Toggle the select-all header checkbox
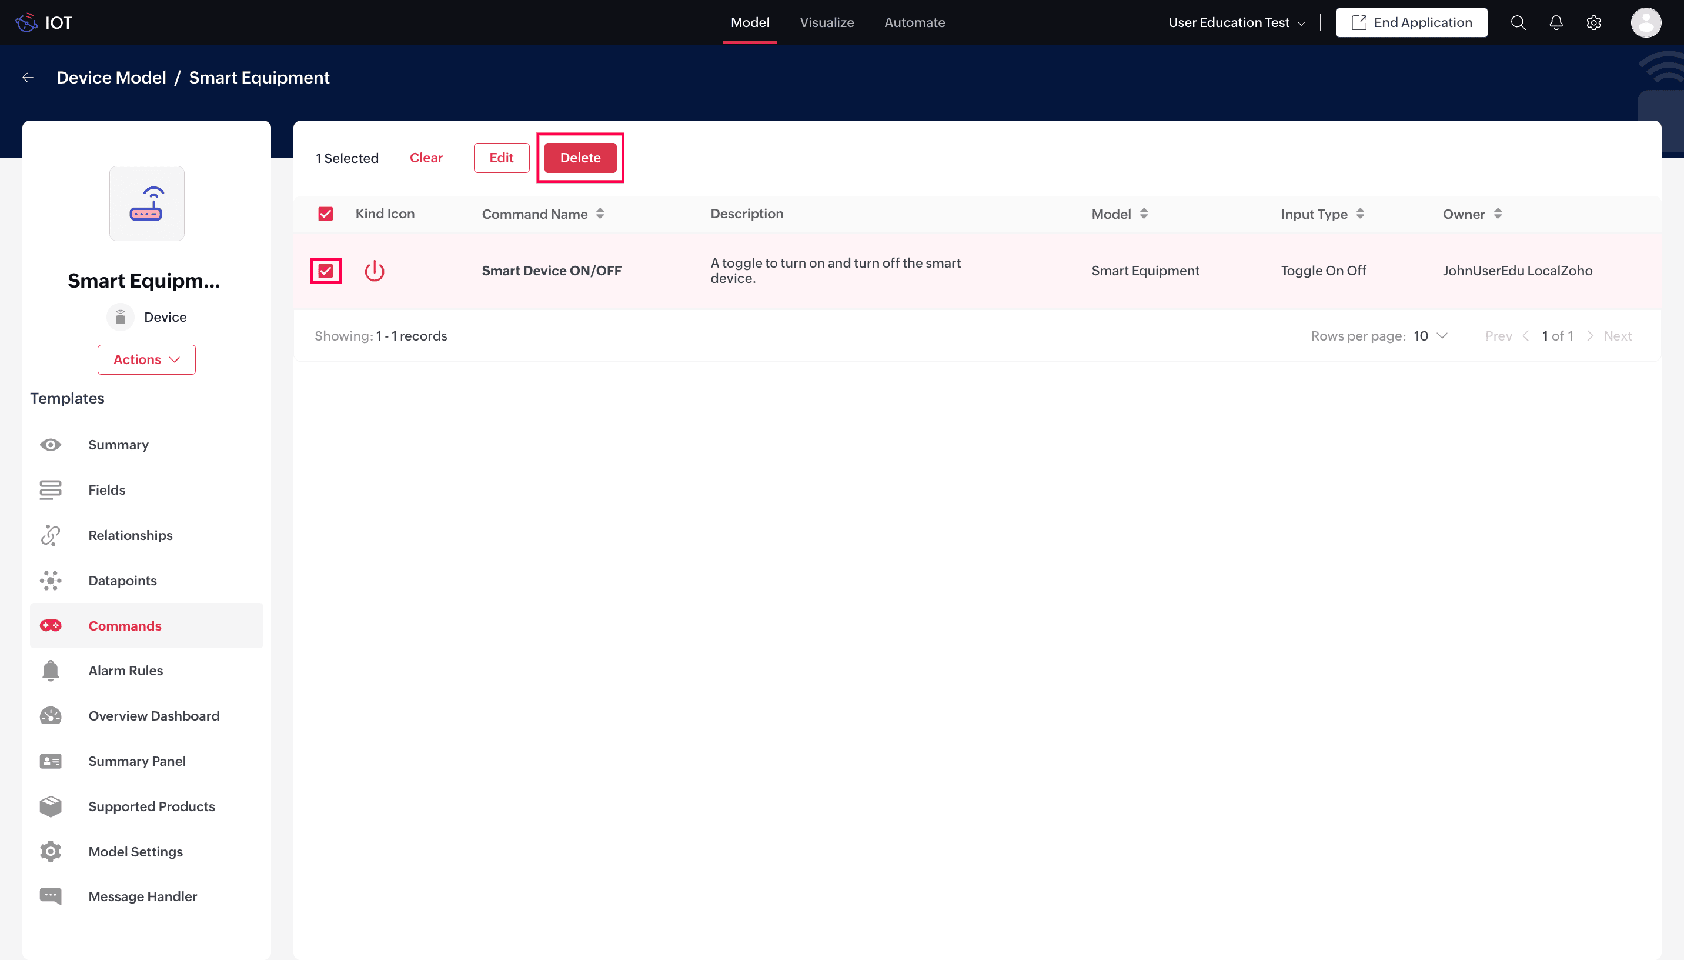This screenshot has width=1684, height=960. 326,214
